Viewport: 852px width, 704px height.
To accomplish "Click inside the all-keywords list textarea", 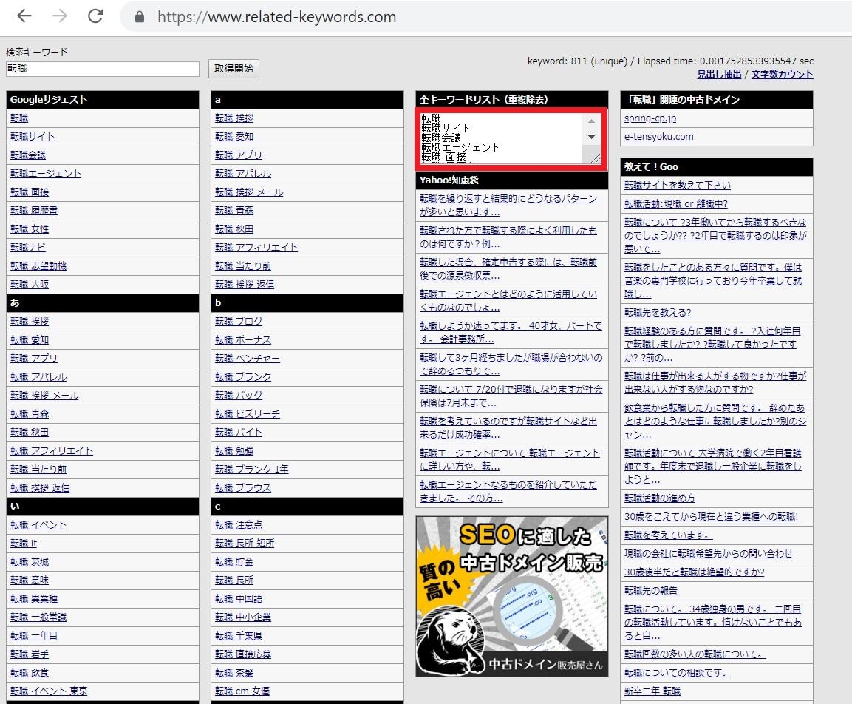I will 499,138.
